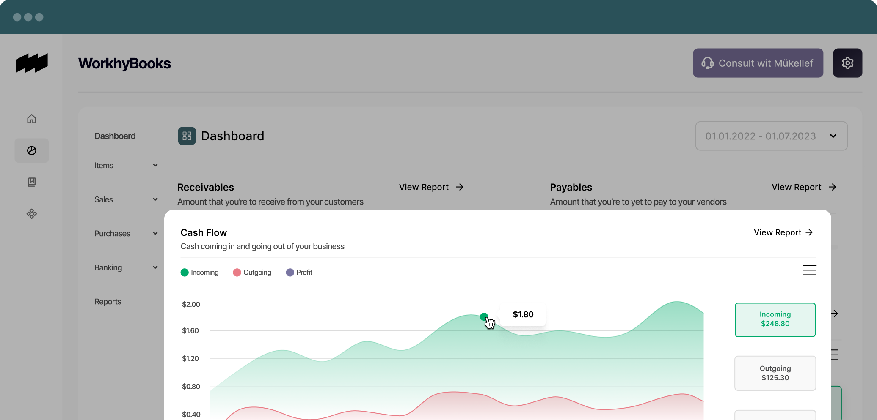
Task: Select the pie chart accounting icon
Action: coord(32,150)
